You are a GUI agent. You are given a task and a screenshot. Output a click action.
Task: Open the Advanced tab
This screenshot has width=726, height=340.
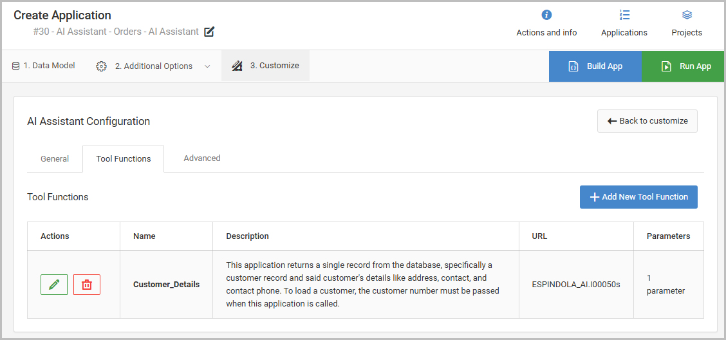click(202, 158)
